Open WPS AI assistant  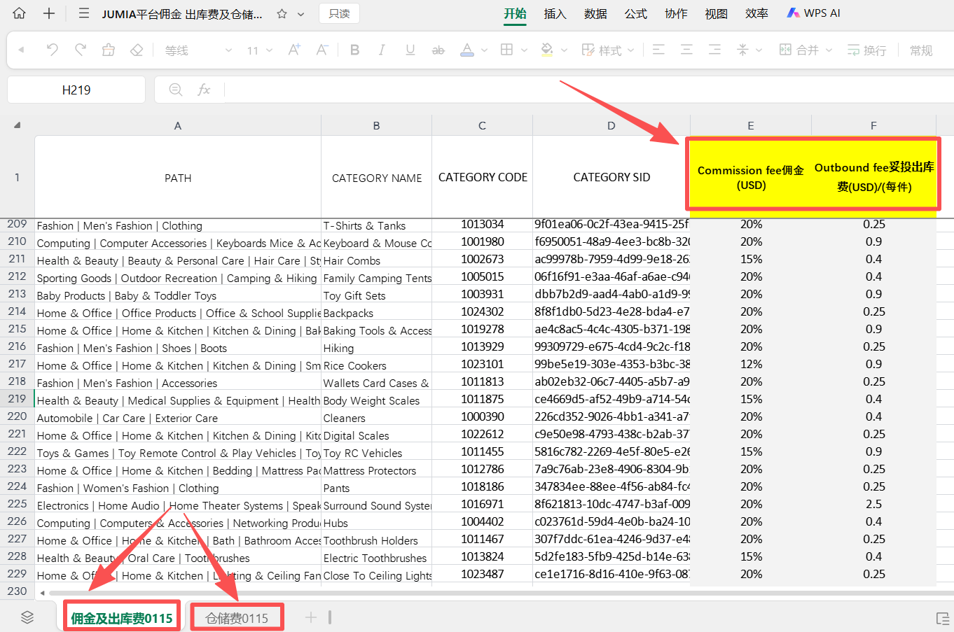coord(813,13)
